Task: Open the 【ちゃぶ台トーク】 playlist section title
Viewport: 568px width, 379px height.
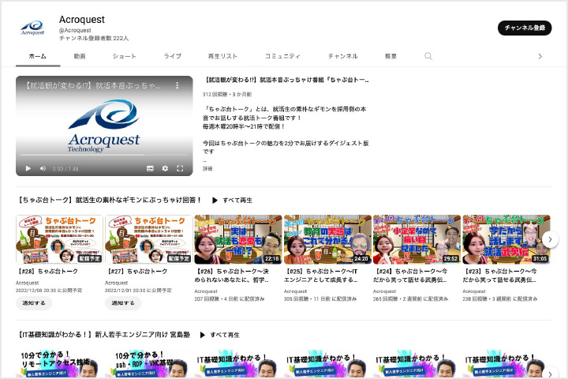Action: click(110, 201)
